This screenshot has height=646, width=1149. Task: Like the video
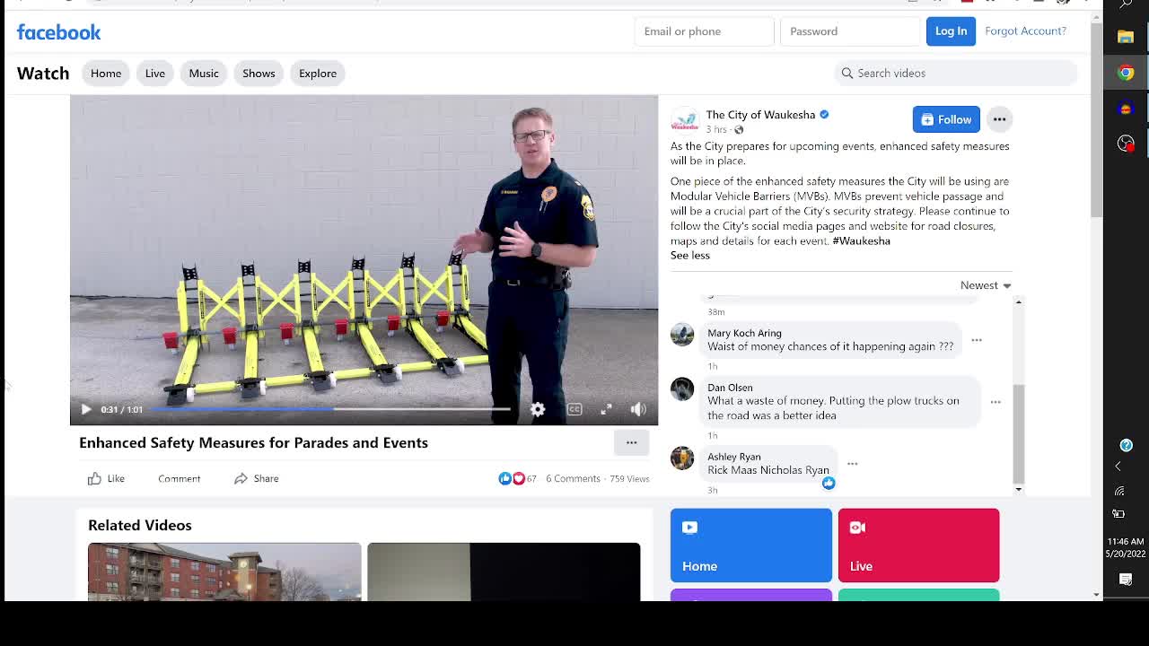[x=107, y=479]
